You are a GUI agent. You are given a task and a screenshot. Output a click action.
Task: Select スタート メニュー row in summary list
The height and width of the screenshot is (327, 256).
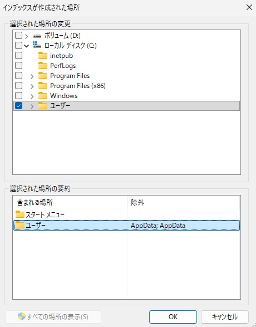pyautogui.click(x=127, y=214)
